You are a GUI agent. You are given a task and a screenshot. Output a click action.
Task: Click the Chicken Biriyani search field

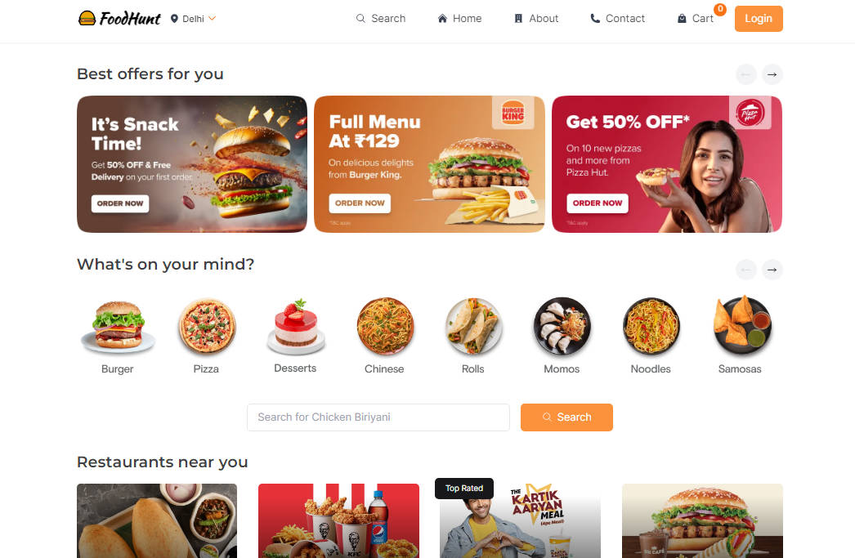378,417
